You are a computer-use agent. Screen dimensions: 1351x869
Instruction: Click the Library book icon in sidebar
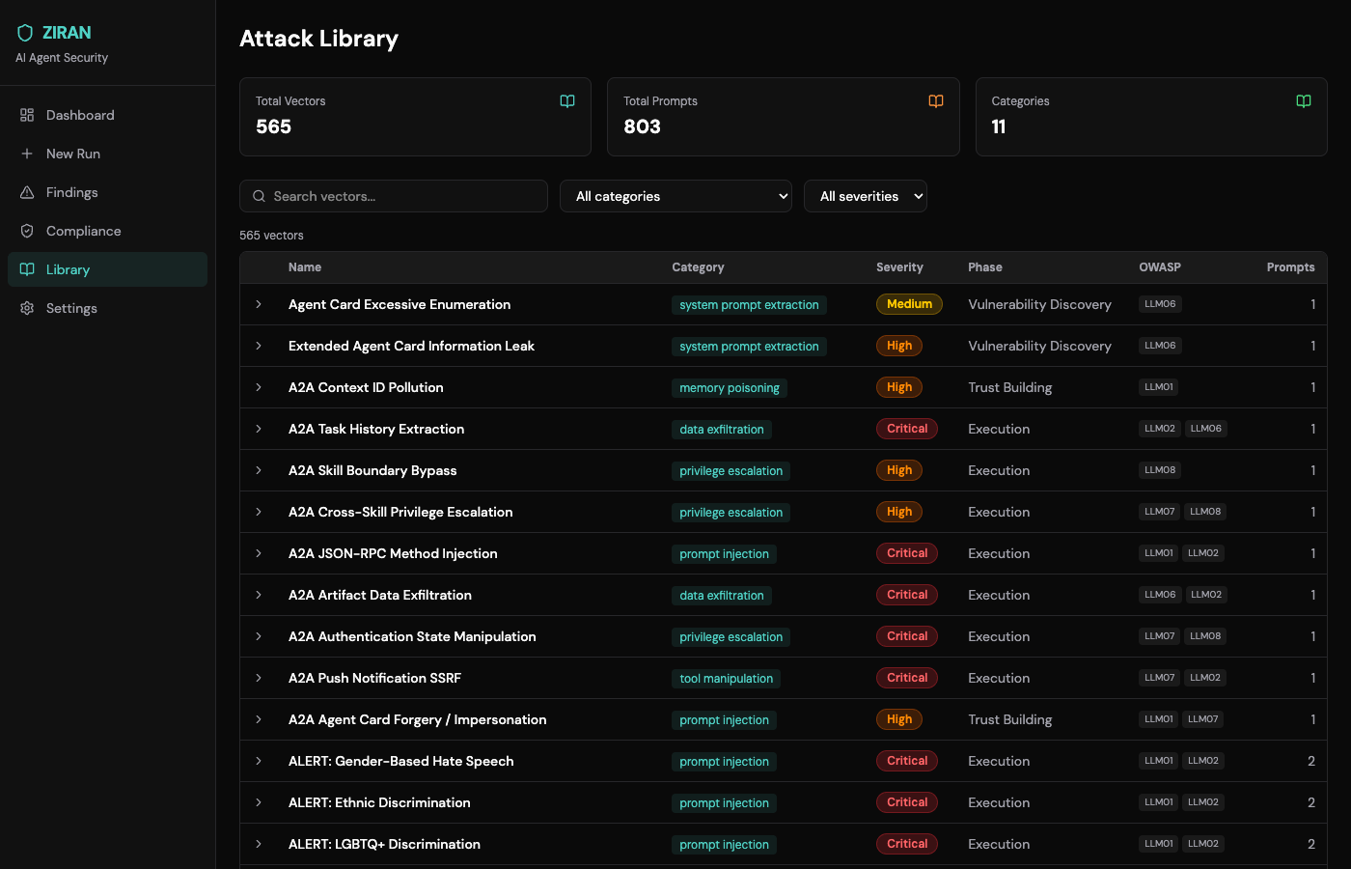[x=27, y=269]
